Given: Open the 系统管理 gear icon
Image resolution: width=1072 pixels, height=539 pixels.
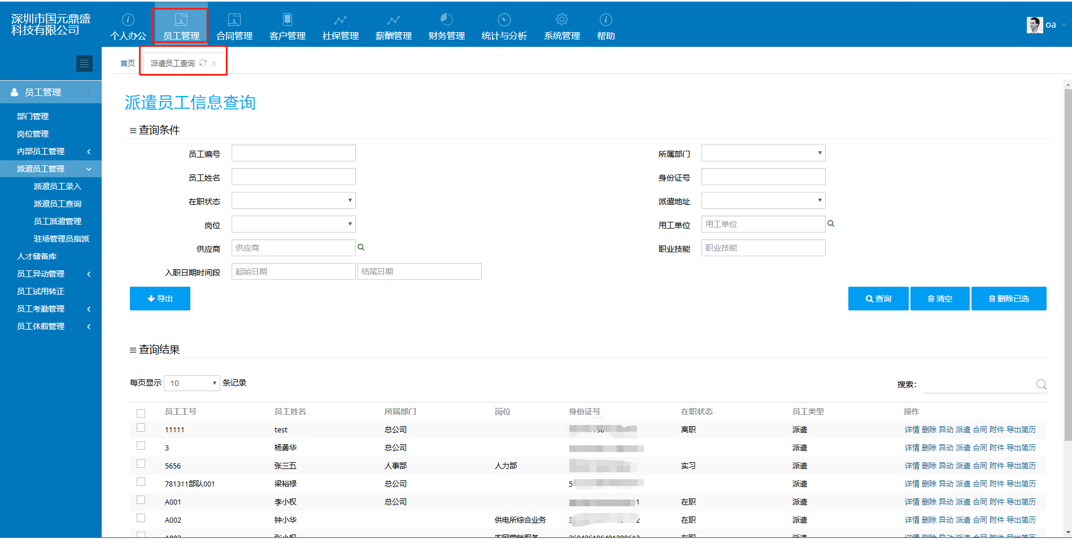Looking at the screenshot, I should click(x=561, y=20).
